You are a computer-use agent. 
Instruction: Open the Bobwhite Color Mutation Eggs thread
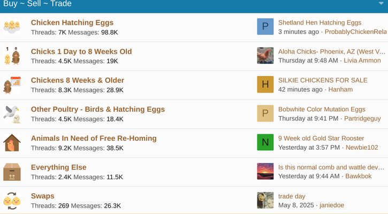point(322,109)
